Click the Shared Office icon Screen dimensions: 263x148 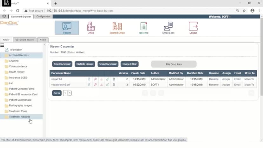click(117, 28)
